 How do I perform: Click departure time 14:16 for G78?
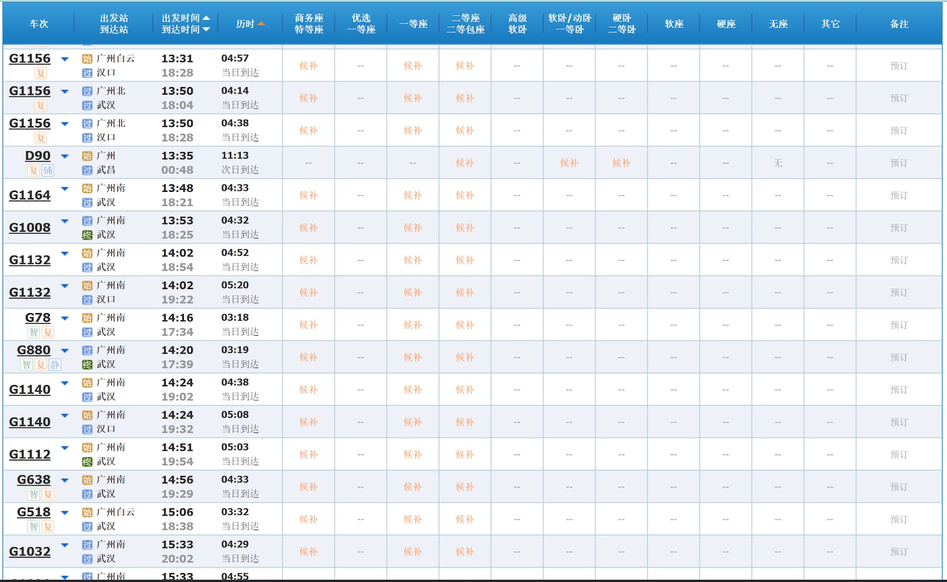pyautogui.click(x=177, y=318)
